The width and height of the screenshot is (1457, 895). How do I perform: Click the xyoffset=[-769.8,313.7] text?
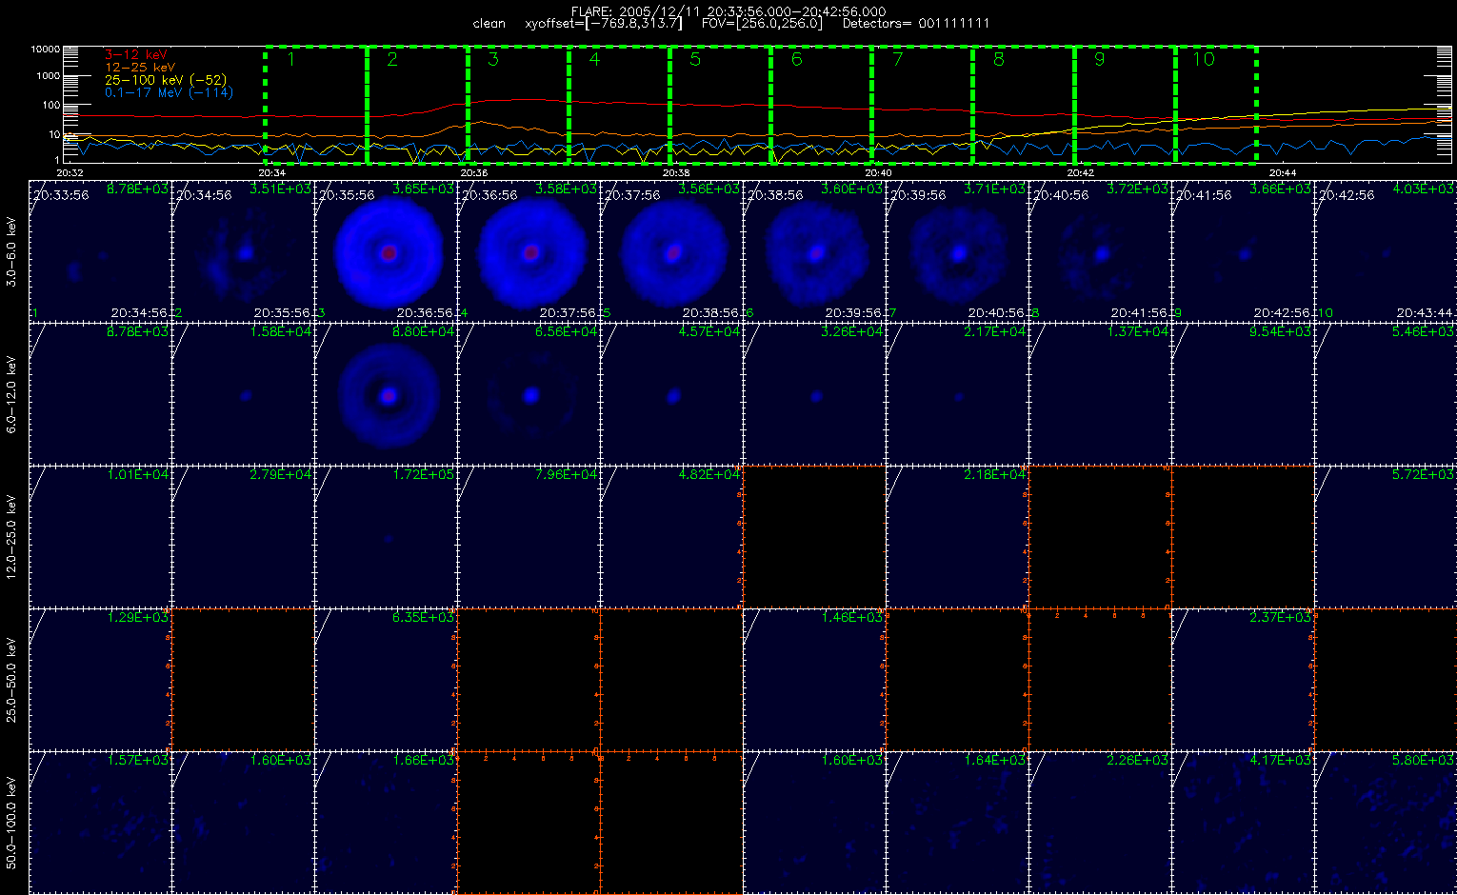pyautogui.click(x=604, y=23)
